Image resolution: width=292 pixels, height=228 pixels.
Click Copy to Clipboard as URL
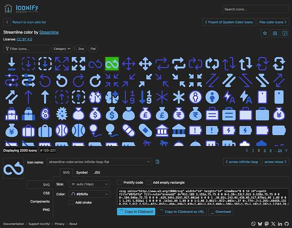click(x=182, y=212)
